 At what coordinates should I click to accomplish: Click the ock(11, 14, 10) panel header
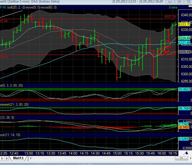pyautogui.click(x=10, y=135)
